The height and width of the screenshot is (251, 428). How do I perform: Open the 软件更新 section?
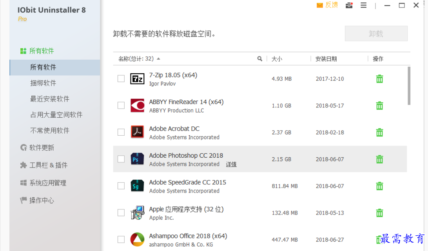42,148
